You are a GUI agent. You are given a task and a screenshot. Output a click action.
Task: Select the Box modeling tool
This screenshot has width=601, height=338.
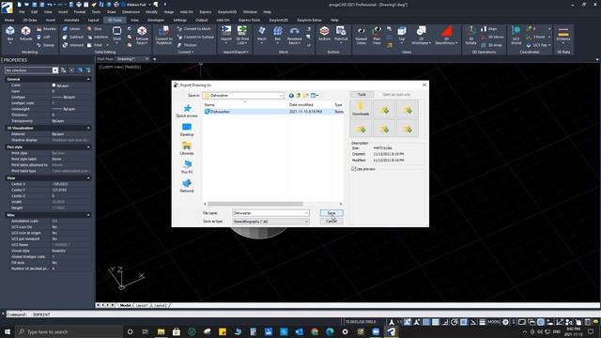tap(10, 34)
